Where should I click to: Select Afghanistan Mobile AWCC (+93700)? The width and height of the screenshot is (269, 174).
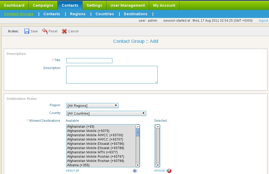(101, 135)
